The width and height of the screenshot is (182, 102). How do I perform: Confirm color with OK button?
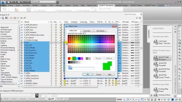[88, 75]
